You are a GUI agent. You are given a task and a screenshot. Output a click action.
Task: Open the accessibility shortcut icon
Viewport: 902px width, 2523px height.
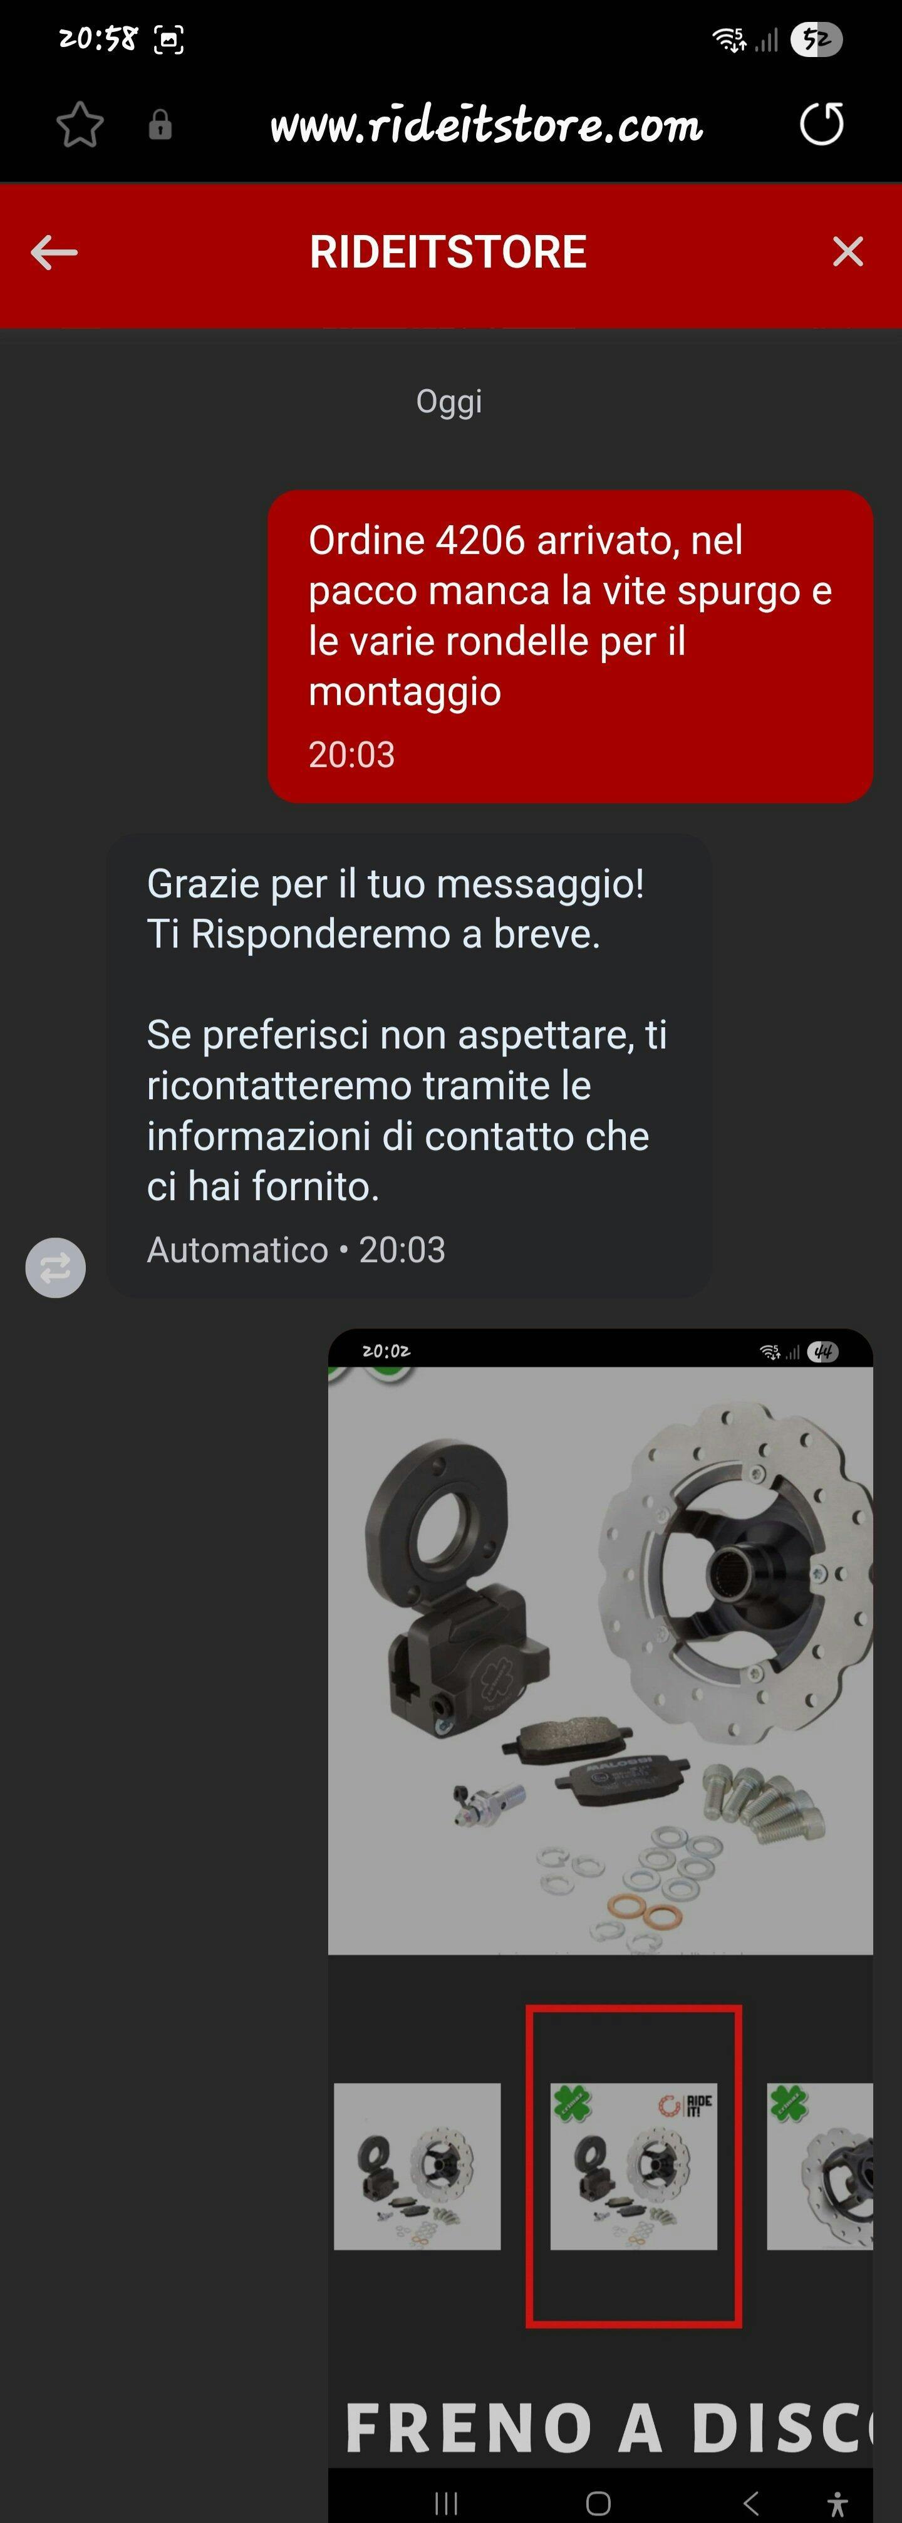[837, 2504]
